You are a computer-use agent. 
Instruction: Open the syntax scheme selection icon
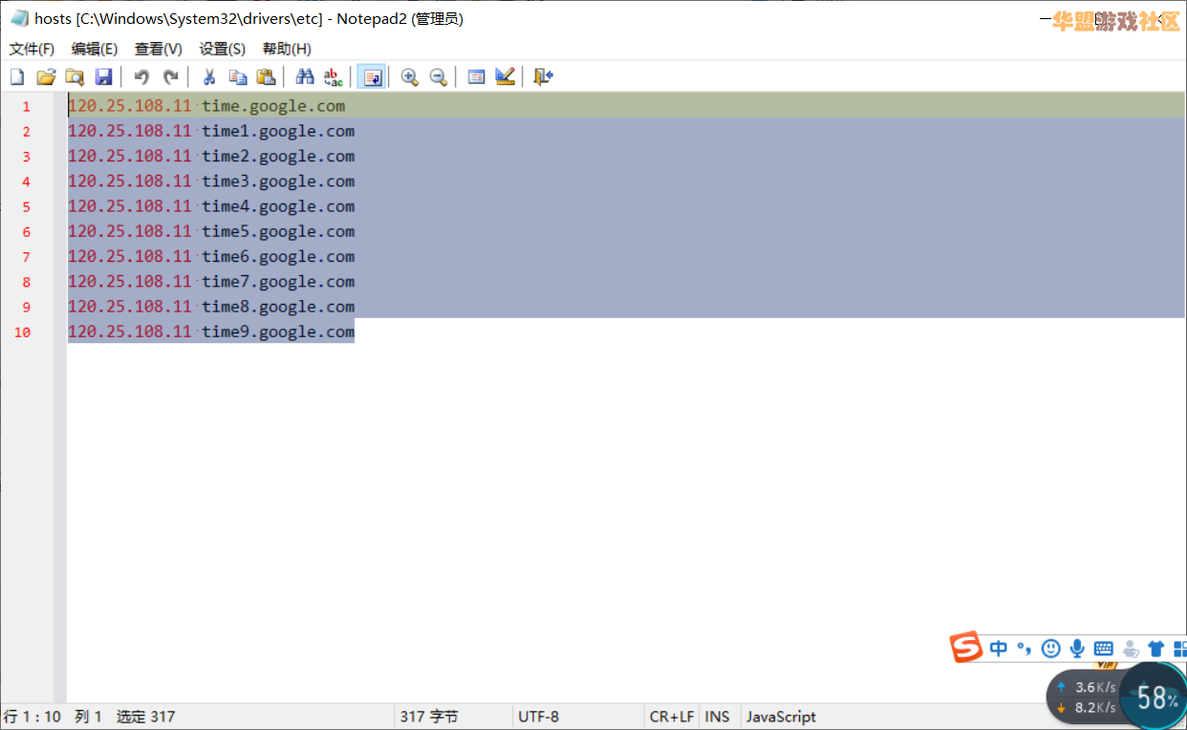(477, 77)
